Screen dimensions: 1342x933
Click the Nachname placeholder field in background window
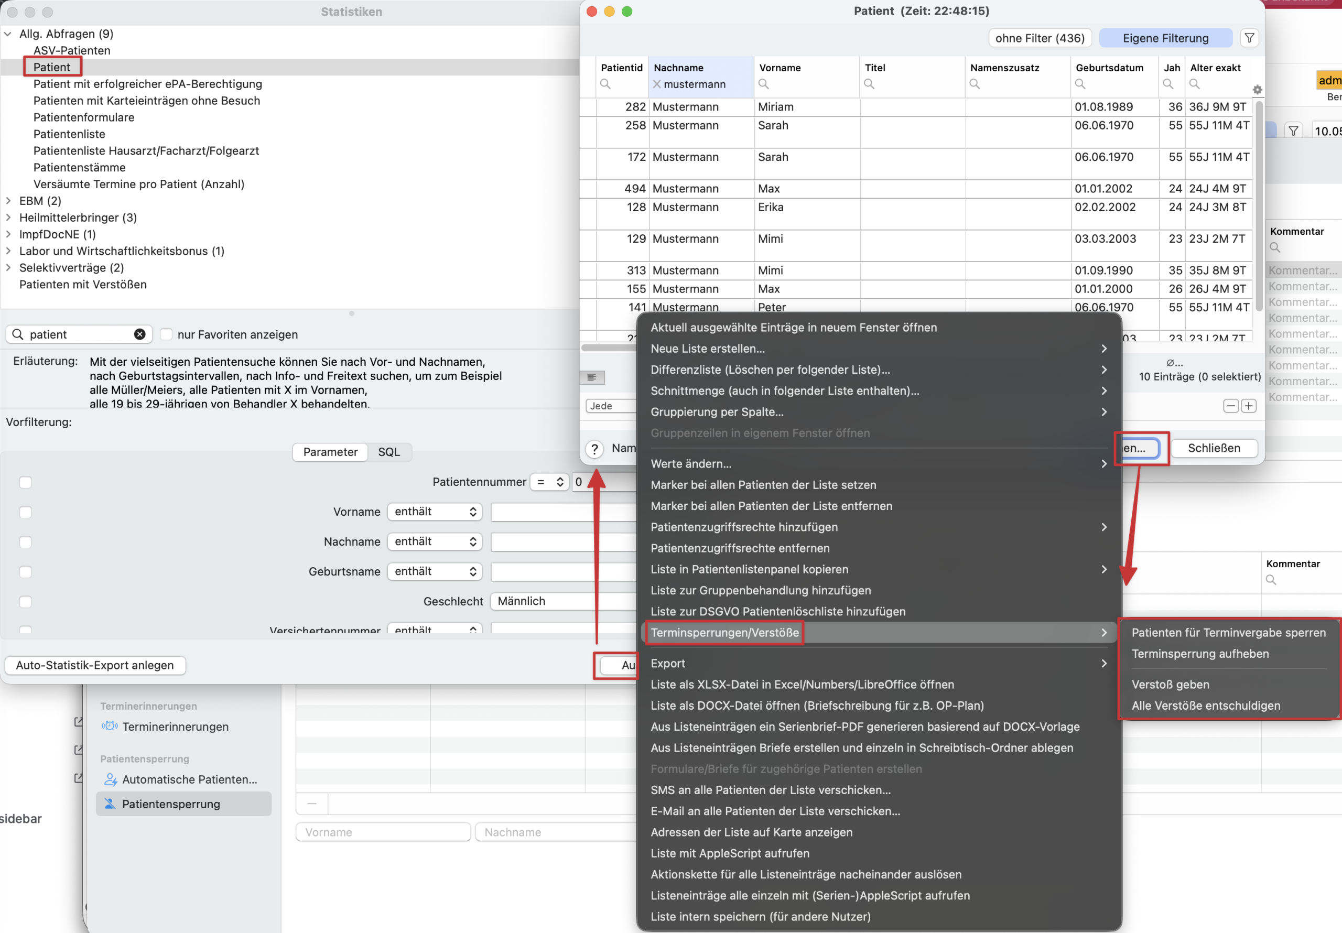pyautogui.click(x=556, y=832)
